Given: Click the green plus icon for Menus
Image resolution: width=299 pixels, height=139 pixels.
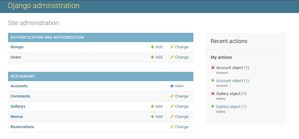Looking at the screenshot, I should [152, 117].
